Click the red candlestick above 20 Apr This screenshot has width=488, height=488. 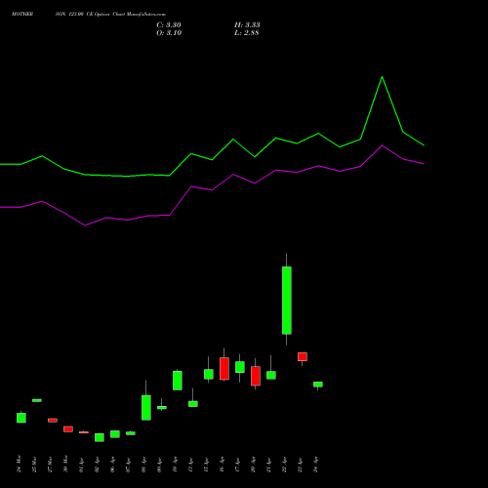256,376
